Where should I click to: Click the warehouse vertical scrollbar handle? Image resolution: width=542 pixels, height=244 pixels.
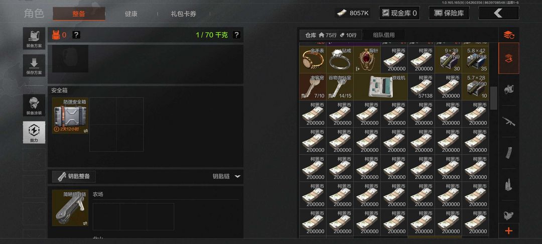point(494,98)
